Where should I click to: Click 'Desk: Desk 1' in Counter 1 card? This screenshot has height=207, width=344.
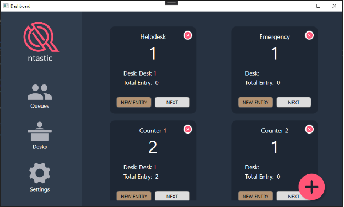tap(140, 167)
